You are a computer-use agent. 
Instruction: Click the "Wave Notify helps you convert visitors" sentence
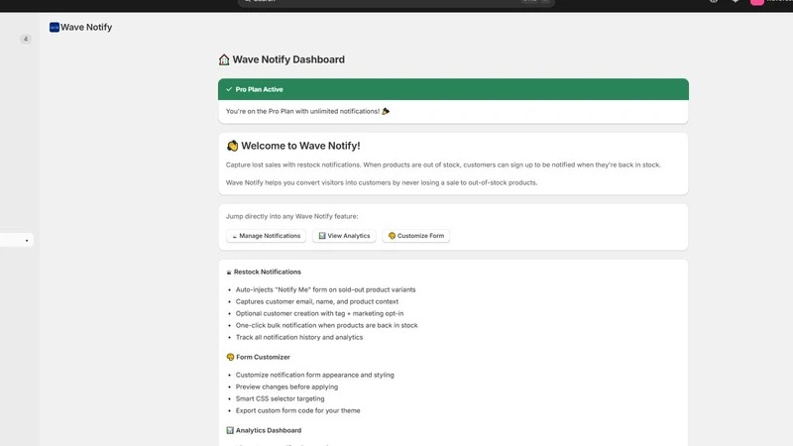(x=382, y=182)
